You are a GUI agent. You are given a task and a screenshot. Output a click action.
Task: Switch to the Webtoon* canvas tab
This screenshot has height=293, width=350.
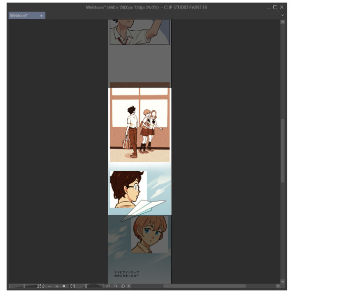[x=27, y=16]
